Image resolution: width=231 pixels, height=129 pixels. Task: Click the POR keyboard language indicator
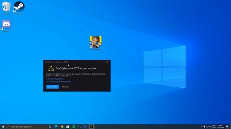pos(214,126)
